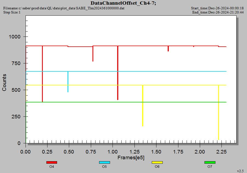Screen dimensions: 247x173
Task: Click the short red spike near frame 1.64
Action: pos(168,49)
